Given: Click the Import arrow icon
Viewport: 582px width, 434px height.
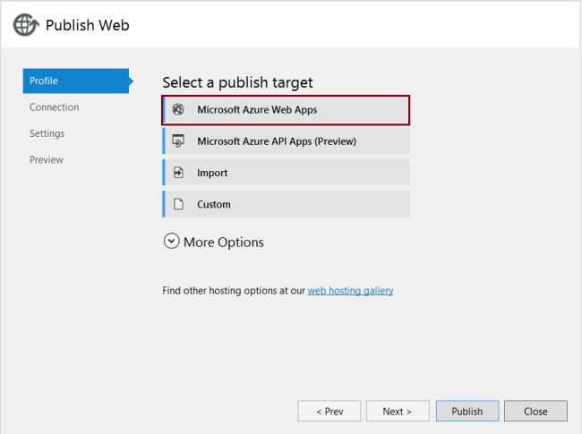Looking at the screenshot, I should click(177, 173).
